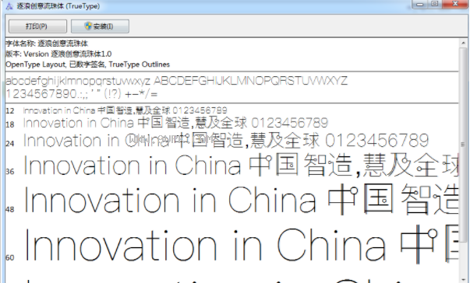The height and width of the screenshot is (283, 470).
Task: Click the 字体名称 font name line
Action: pyautogui.click(x=47, y=44)
